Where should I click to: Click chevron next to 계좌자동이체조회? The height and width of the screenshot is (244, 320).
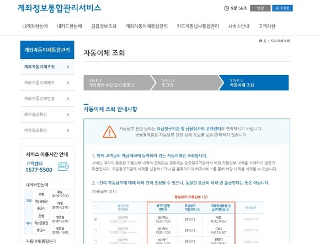[x=68, y=67]
